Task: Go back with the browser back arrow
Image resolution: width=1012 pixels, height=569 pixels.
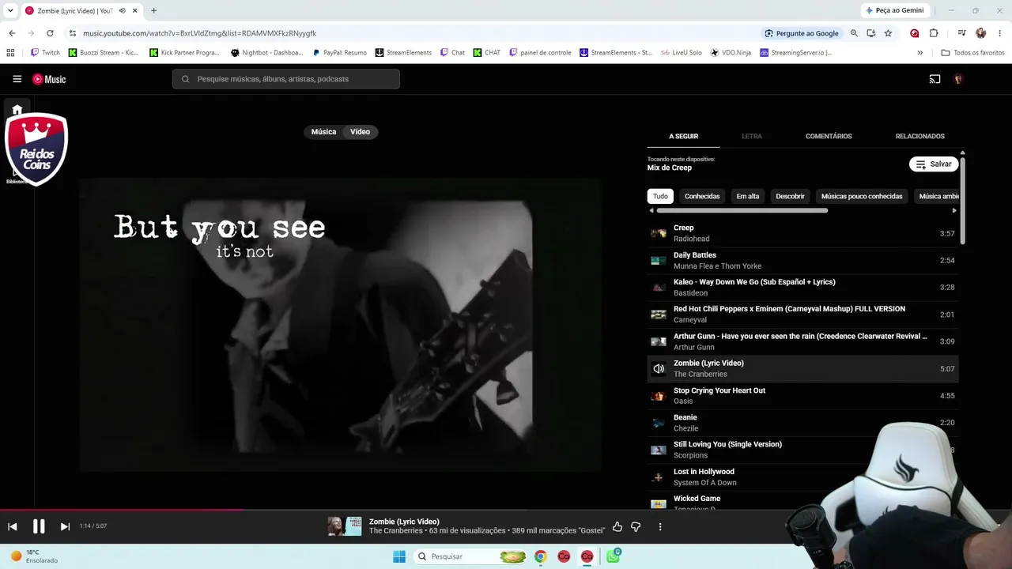Action: click(12, 33)
